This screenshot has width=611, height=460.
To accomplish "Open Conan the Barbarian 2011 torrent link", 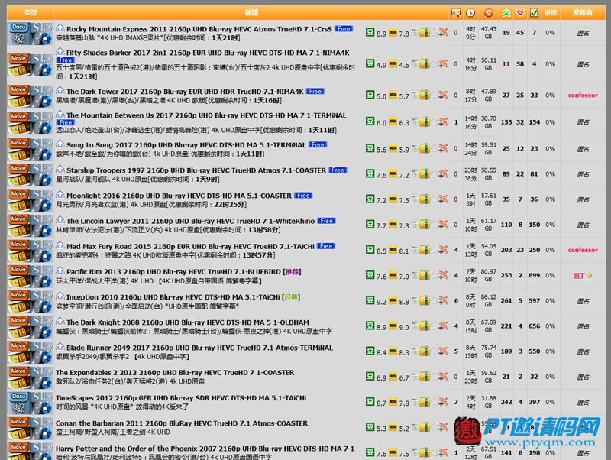I will (182, 423).
